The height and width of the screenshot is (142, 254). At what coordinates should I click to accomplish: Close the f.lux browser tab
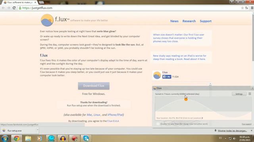35,2
